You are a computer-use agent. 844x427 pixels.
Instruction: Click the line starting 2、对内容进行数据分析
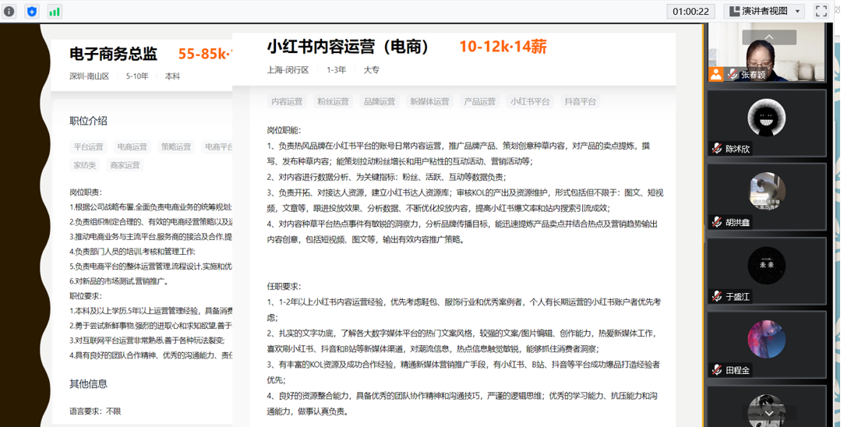387,177
